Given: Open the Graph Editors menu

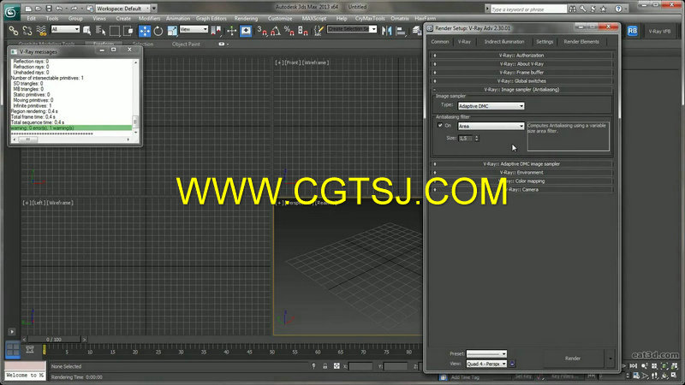Looking at the screenshot, I should (211, 18).
